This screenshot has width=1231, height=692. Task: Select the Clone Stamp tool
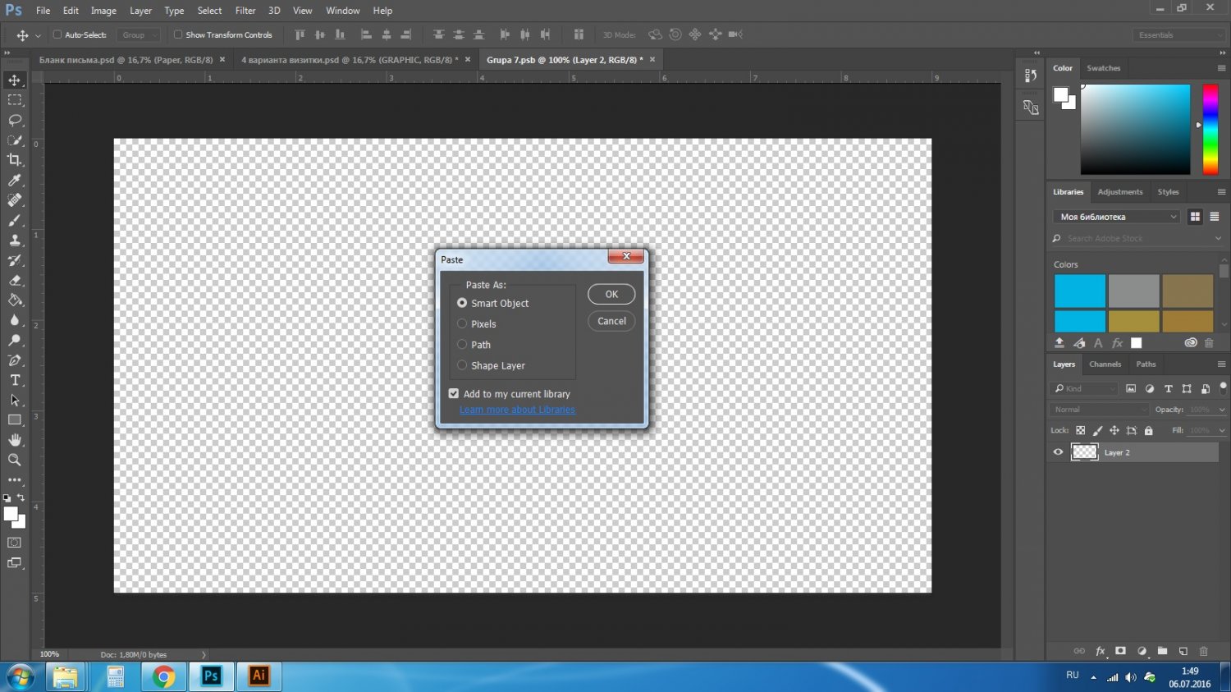pyautogui.click(x=15, y=241)
